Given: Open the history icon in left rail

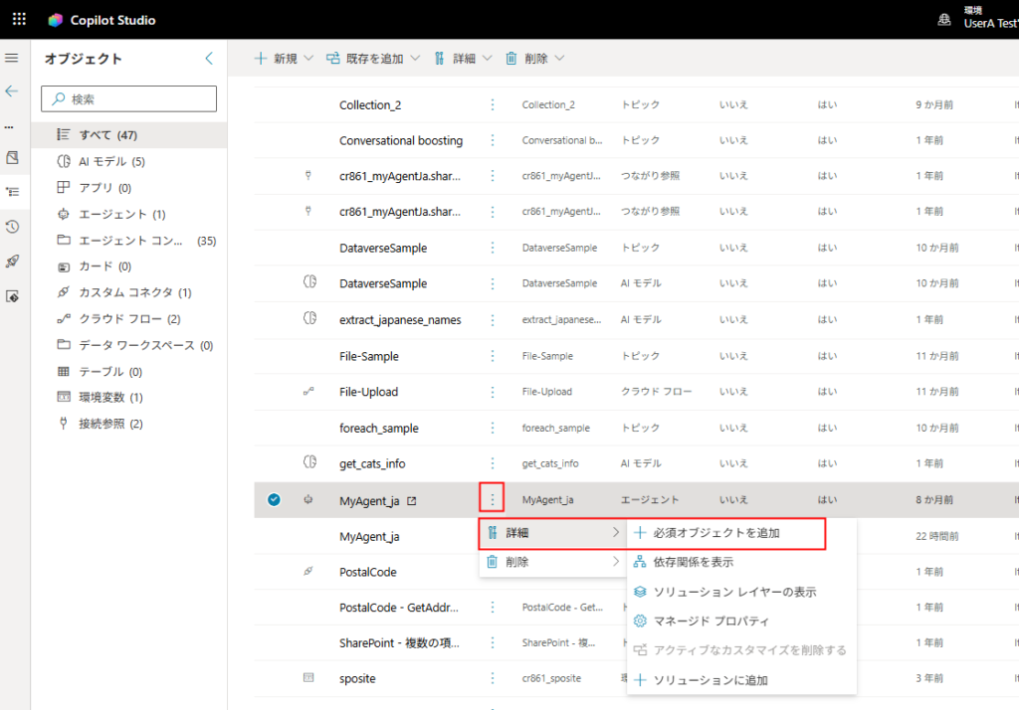Looking at the screenshot, I should (12, 227).
